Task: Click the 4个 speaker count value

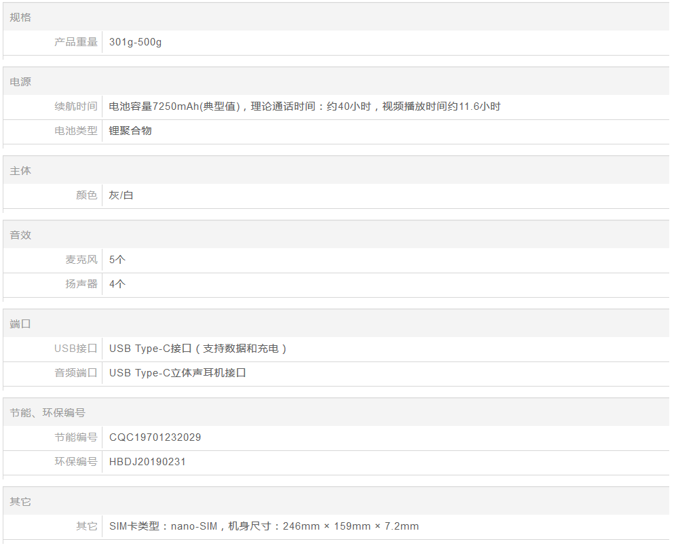Action: pyautogui.click(x=117, y=284)
